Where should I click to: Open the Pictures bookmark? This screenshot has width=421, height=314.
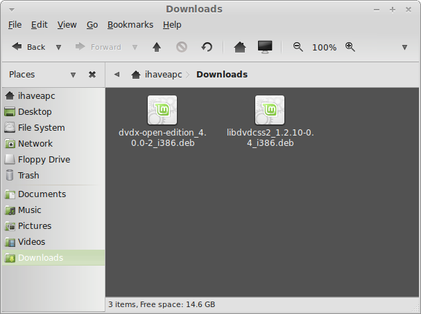coord(53,226)
